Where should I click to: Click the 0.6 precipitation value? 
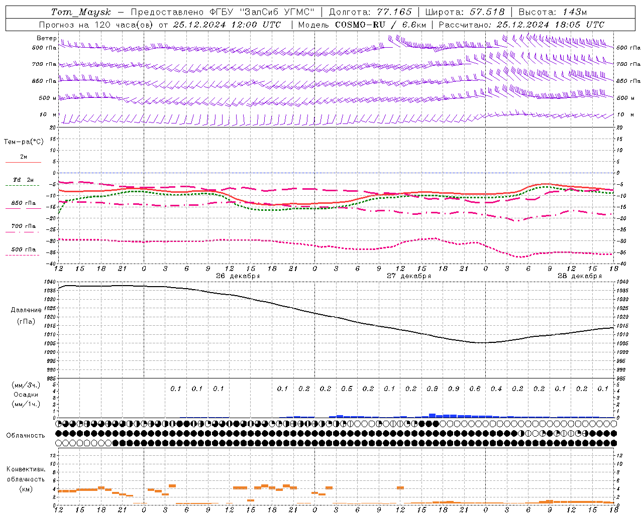click(475, 389)
